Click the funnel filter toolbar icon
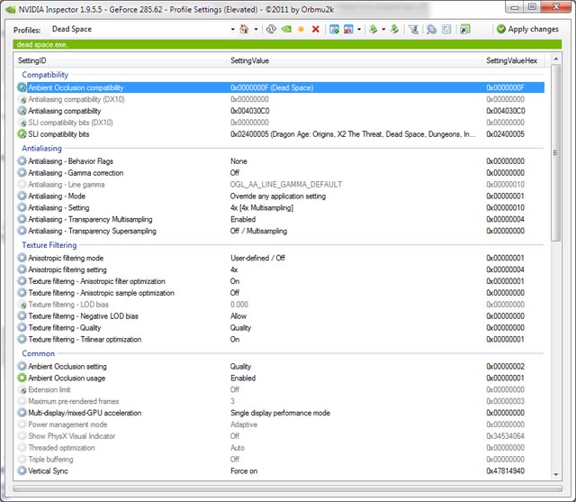576x502 pixels. (414, 29)
